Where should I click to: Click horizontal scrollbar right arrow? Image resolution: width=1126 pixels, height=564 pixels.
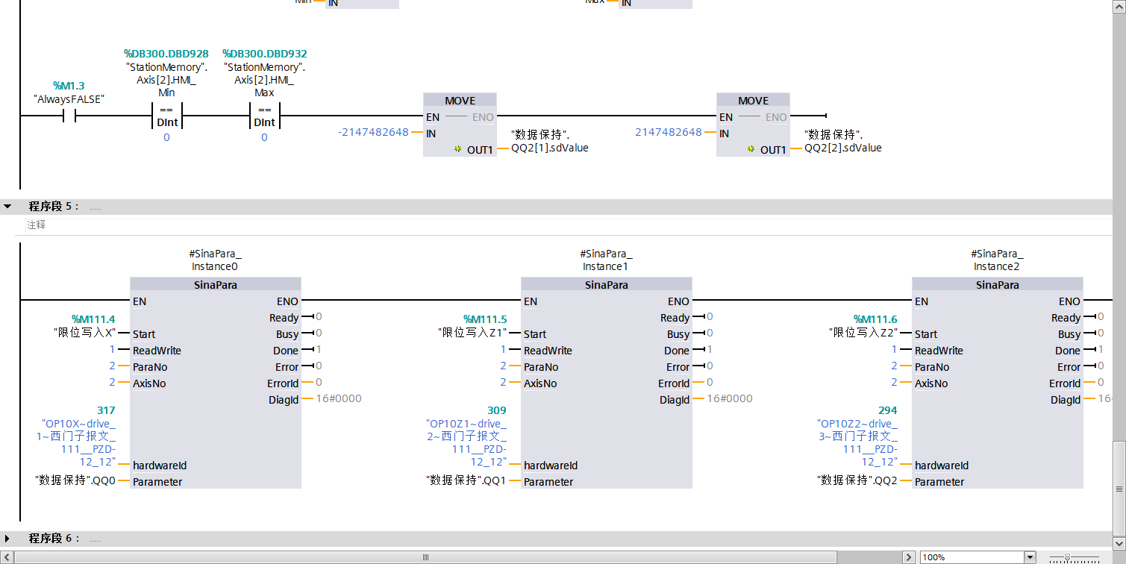[908, 557]
